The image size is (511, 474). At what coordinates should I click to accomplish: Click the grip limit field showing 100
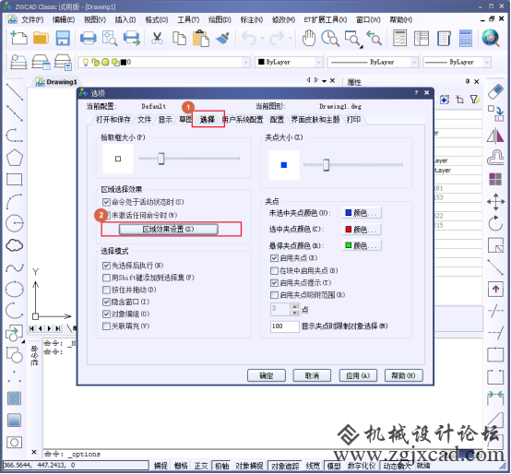tap(284, 326)
